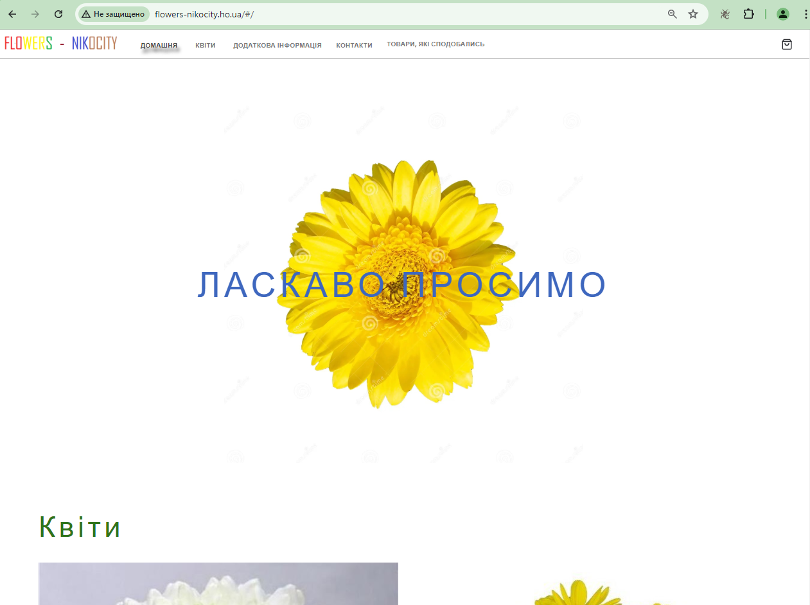Click the FLOWERS - NIKOCITY logo
This screenshot has height=605, width=810.
61,44
